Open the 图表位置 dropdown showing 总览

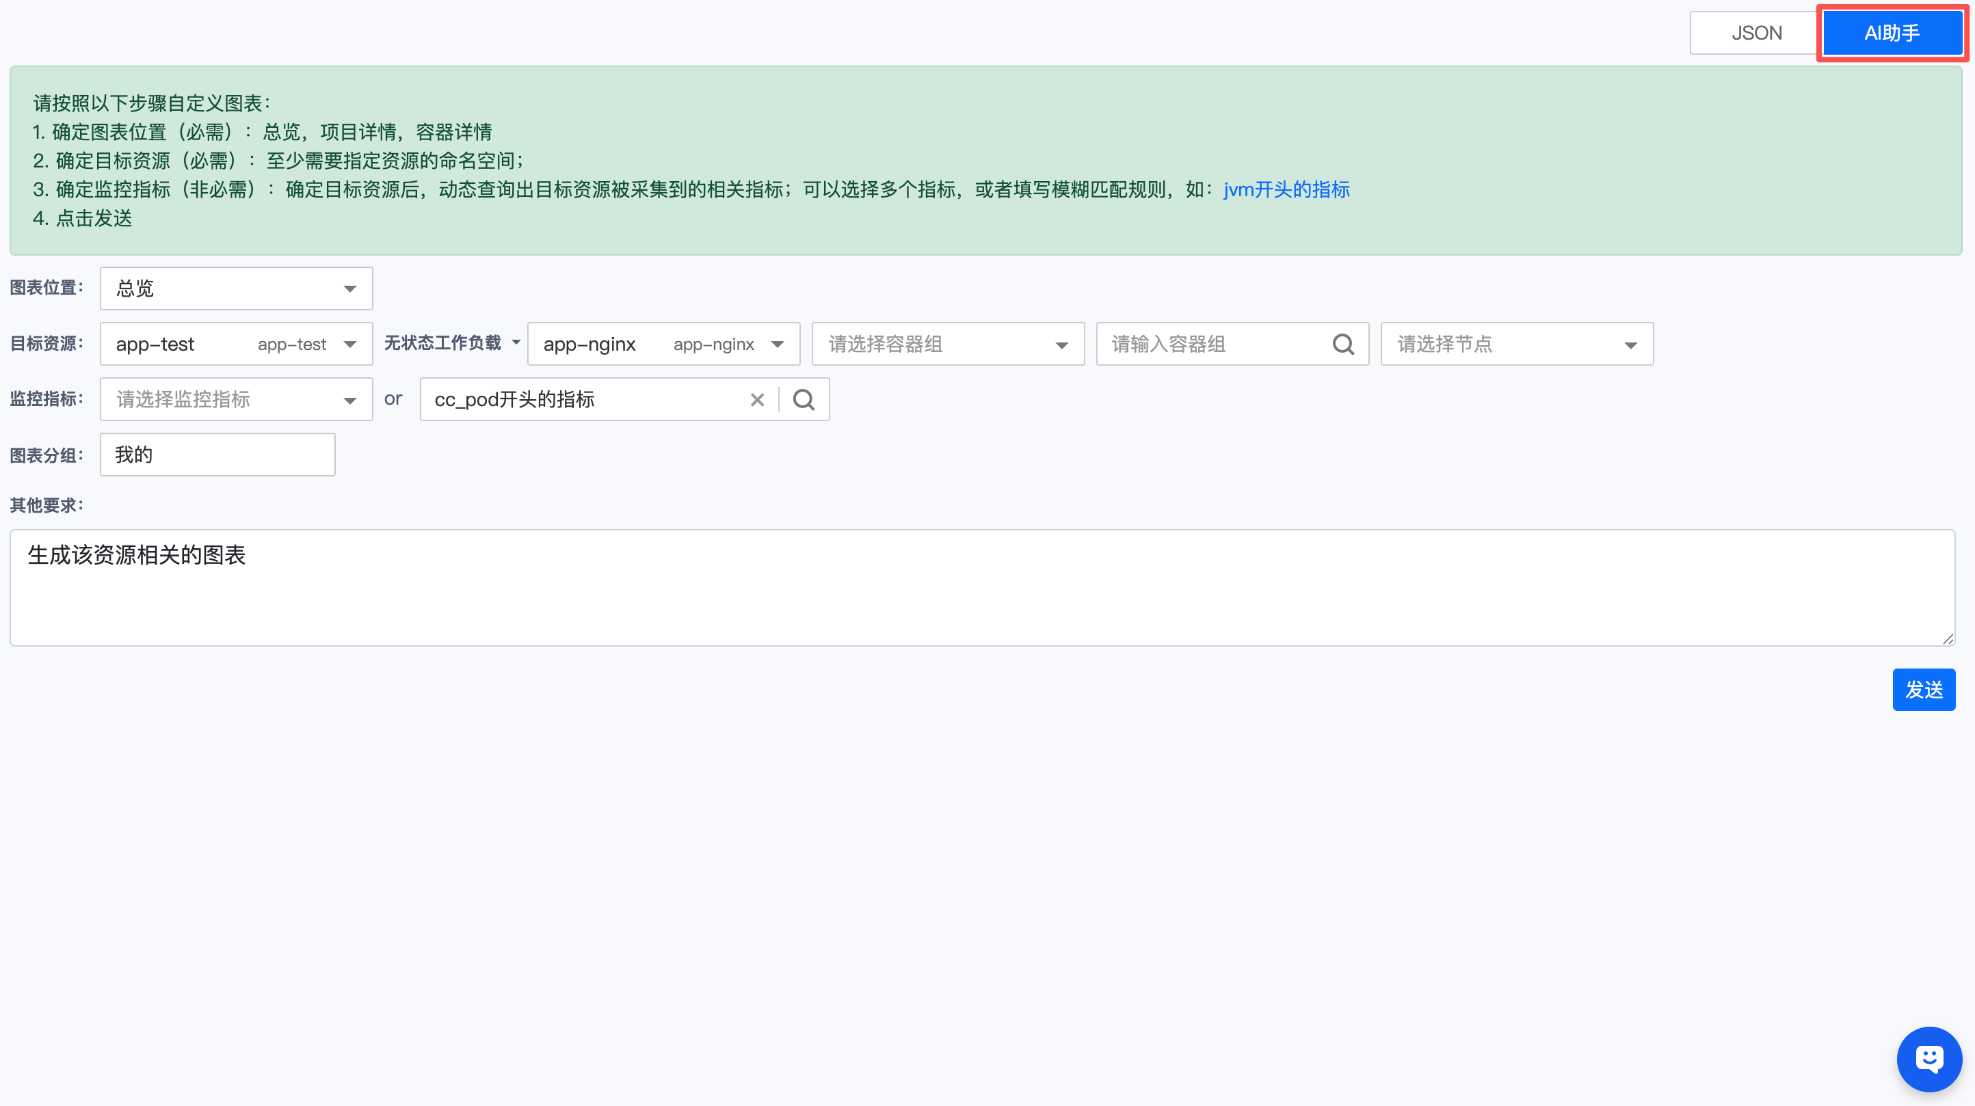click(x=236, y=288)
